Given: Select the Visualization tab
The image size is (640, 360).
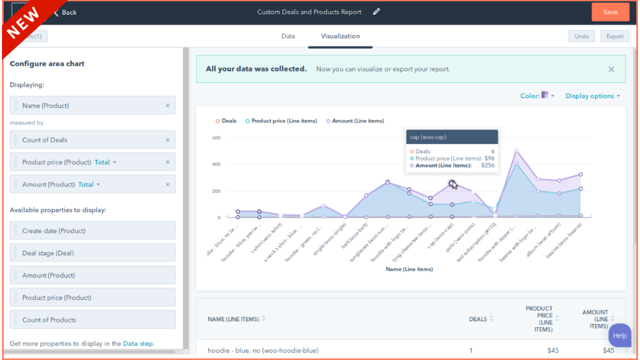Looking at the screenshot, I should click(x=340, y=36).
